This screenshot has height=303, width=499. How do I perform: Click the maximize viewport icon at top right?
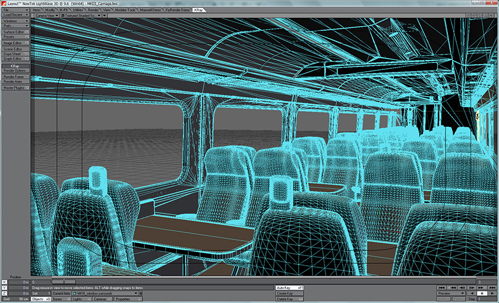click(491, 15)
